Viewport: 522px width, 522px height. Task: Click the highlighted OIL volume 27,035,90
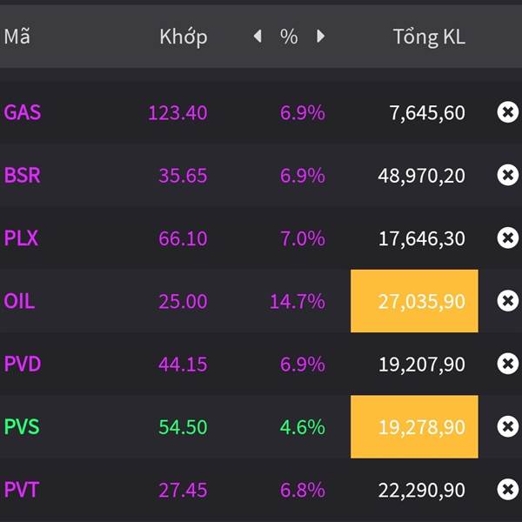tap(414, 301)
